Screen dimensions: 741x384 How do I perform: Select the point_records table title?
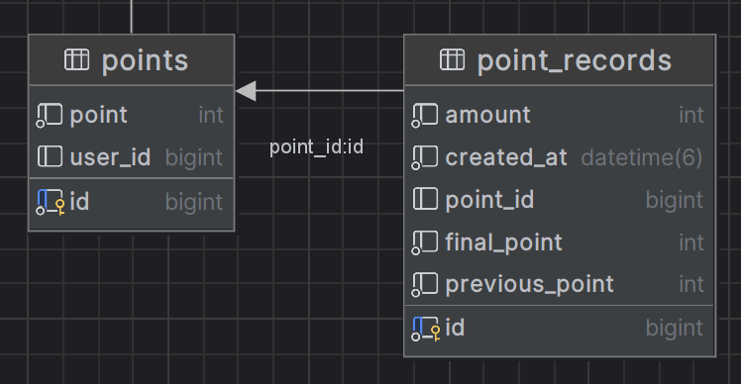575,61
